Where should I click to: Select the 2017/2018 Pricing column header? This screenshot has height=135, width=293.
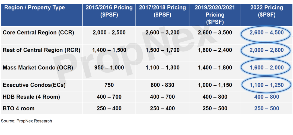[x=163, y=11]
